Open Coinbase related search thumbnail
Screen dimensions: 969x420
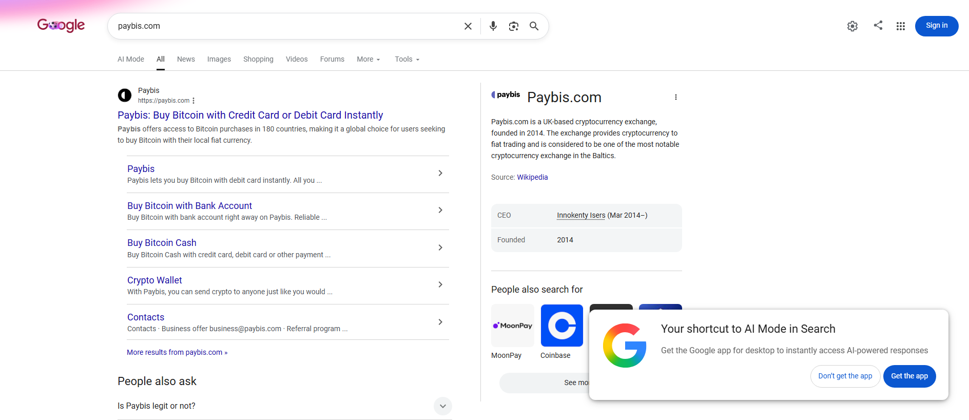(x=562, y=326)
